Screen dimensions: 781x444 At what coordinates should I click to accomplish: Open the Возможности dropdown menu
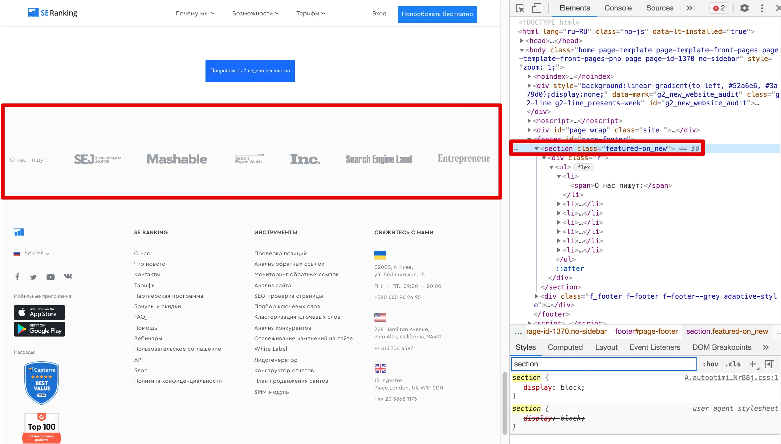click(255, 14)
